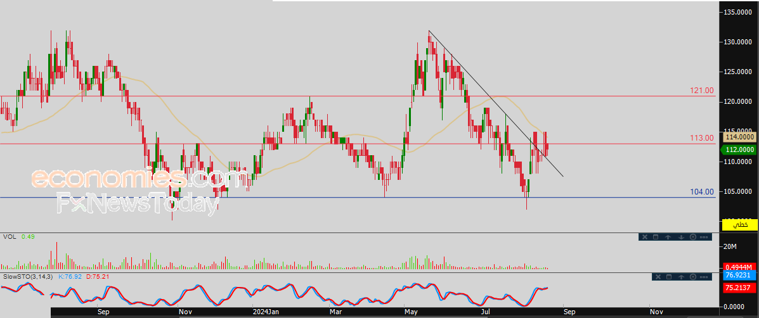Viewport: 759px width, 318px height.
Task: Click the yellow Arabic scale label
Action: tap(739, 225)
